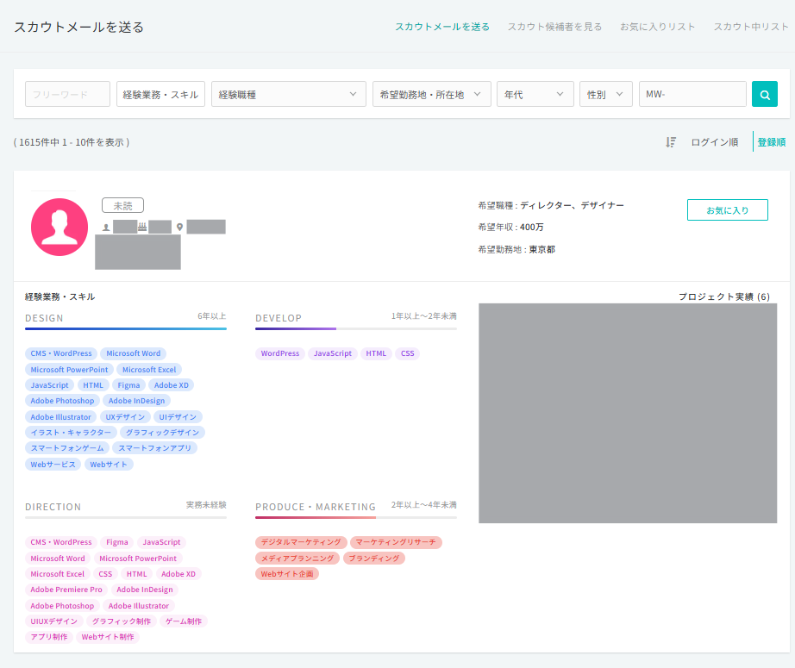The width and height of the screenshot is (795, 668).
Task: Open スカウト候補者を見る tab
Action: coord(554,27)
